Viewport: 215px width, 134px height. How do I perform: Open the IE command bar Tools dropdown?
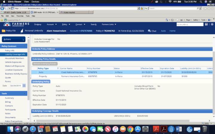pos(204,20)
